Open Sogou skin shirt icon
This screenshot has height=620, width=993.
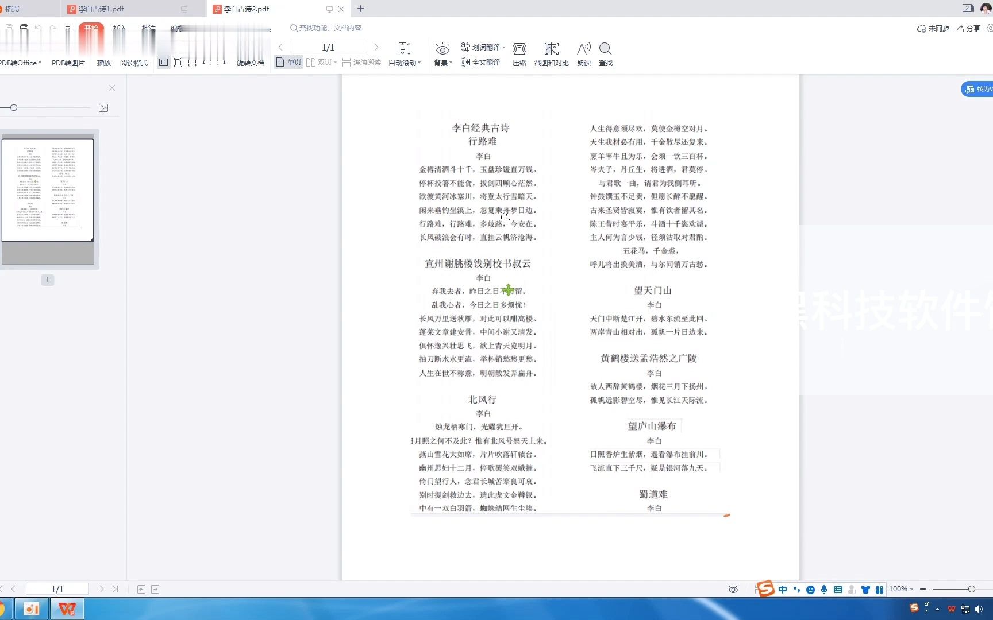(x=865, y=590)
